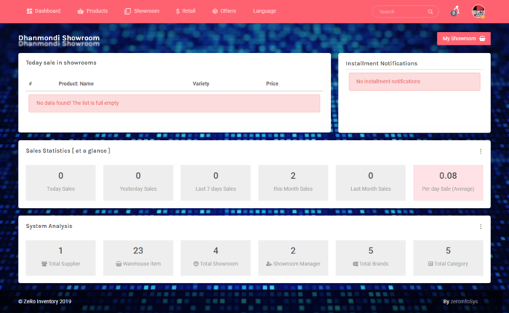Click the Total Supplier card
This screenshot has height=313, width=509.
(x=60, y=257)
